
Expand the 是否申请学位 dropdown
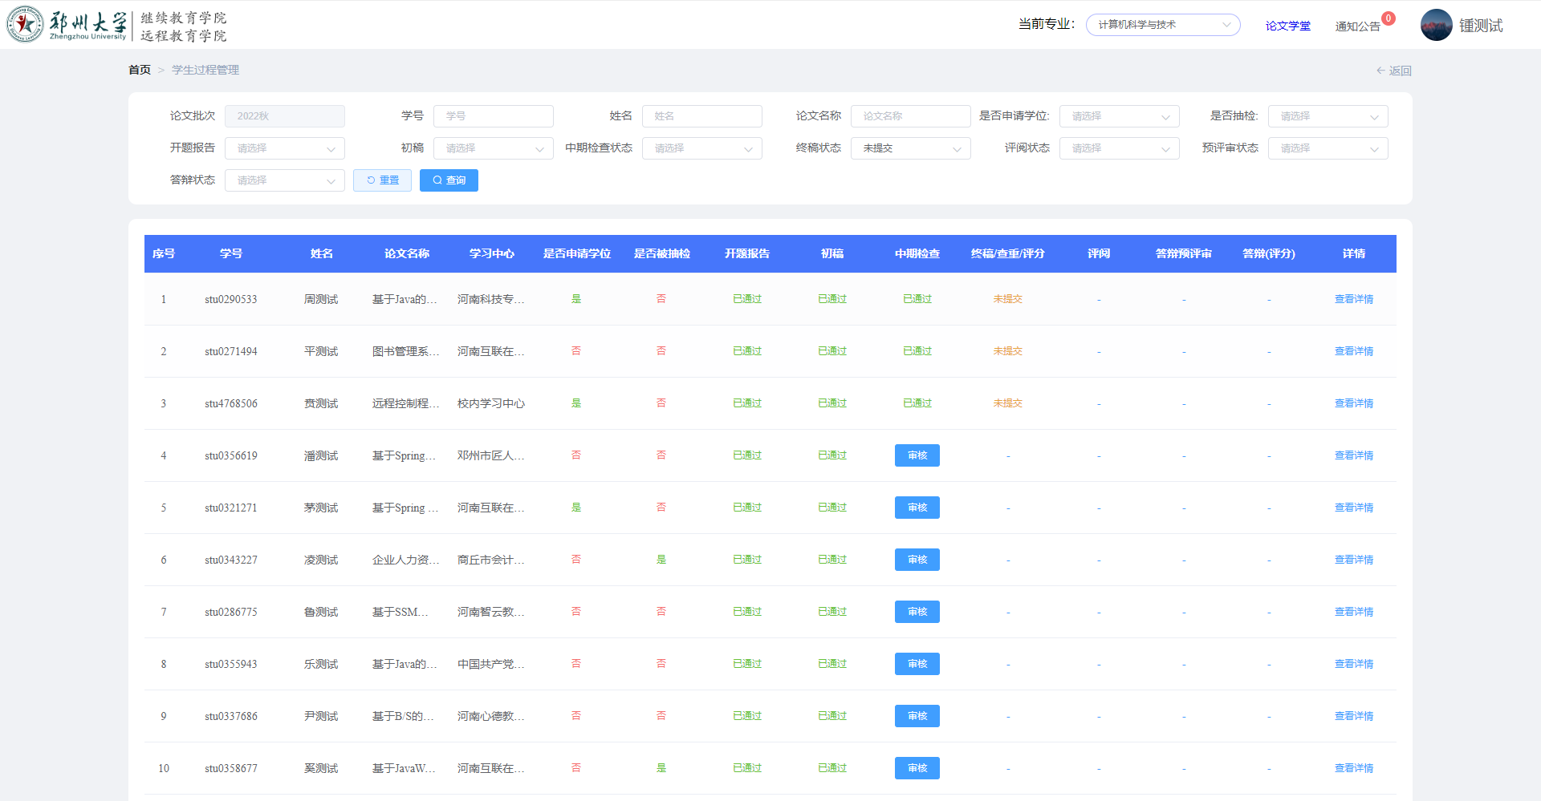point(1120,116)
